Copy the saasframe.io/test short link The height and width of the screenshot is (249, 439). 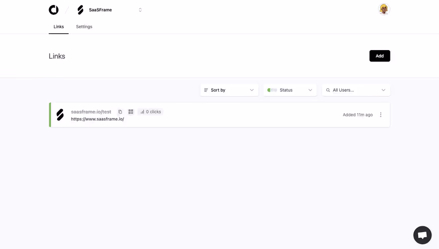pos(120,112)
